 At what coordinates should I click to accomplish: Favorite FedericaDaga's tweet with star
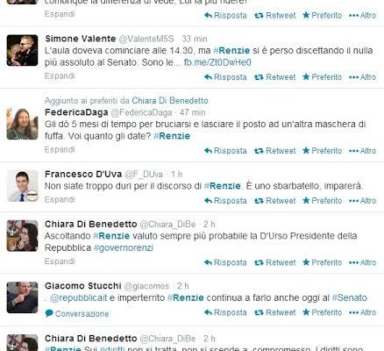tap(322, 151)
